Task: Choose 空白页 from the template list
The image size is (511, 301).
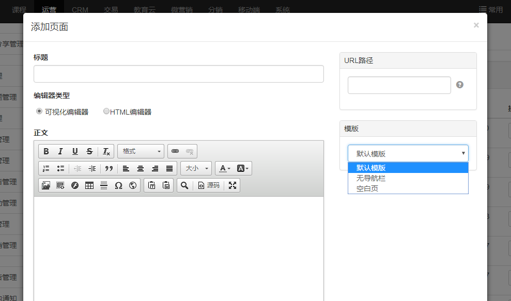Action: (367, 188)
